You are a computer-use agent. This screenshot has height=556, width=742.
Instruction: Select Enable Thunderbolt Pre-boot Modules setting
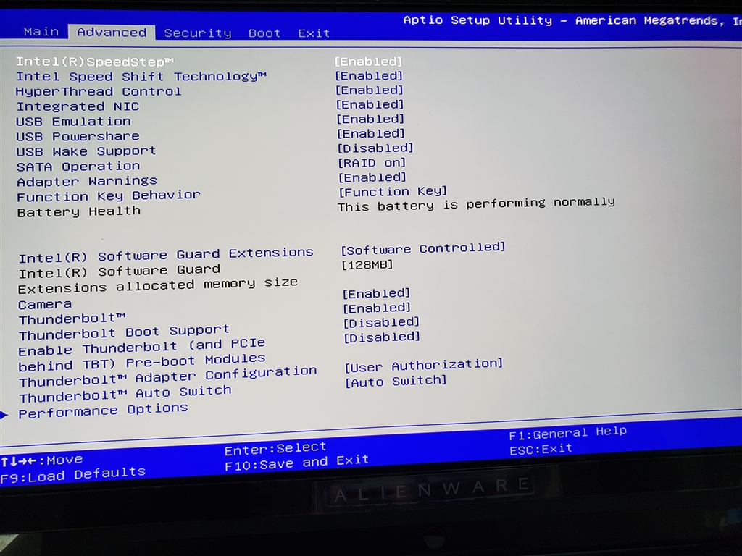(x=142, y=354)
